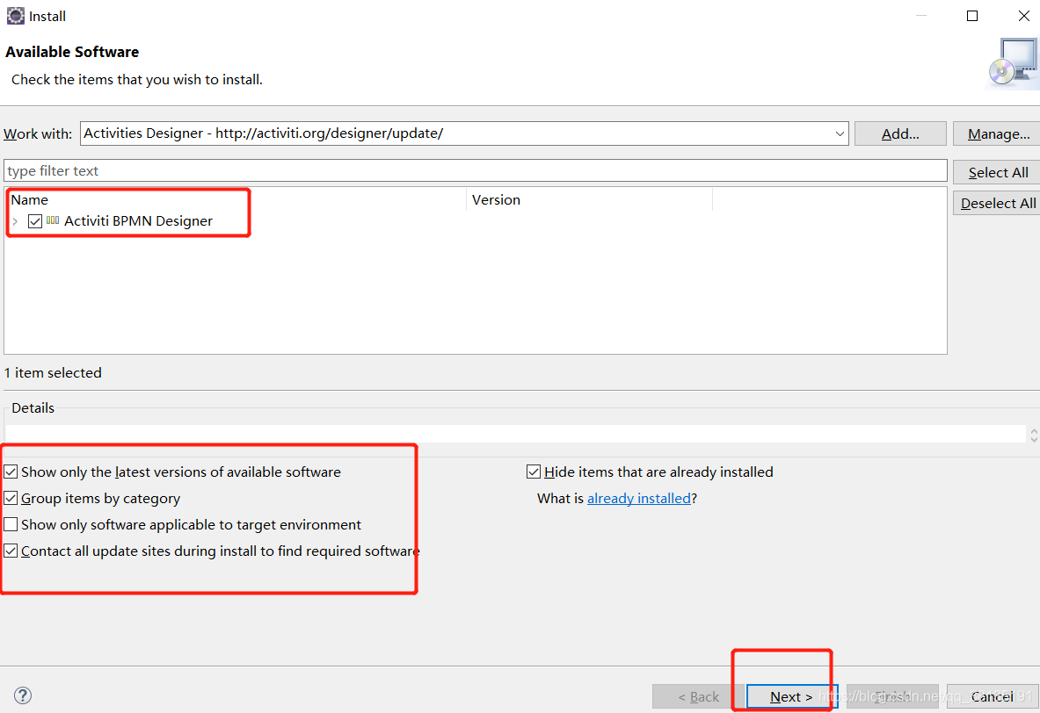Click the Select All button

pos(998,172)
